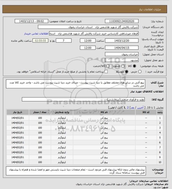Click the general need description text box
The image size is (172, 189).
point(75,84)
